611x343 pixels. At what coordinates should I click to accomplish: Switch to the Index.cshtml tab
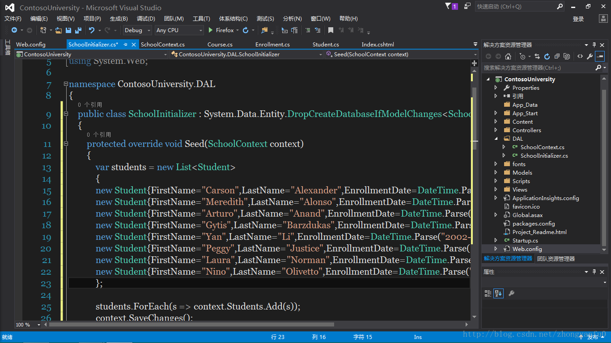(x=378, y=44)
